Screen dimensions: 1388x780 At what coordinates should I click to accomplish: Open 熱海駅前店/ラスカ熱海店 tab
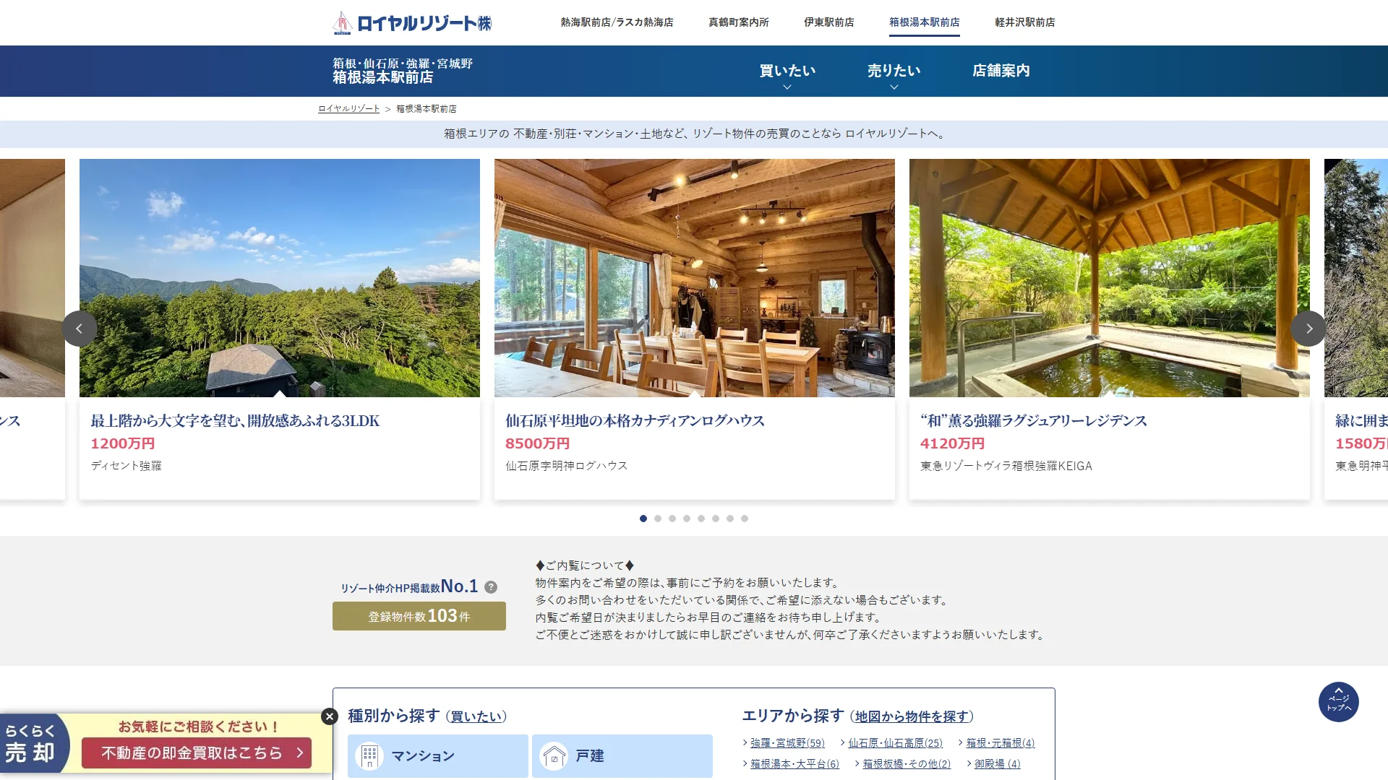pos(617,22)
